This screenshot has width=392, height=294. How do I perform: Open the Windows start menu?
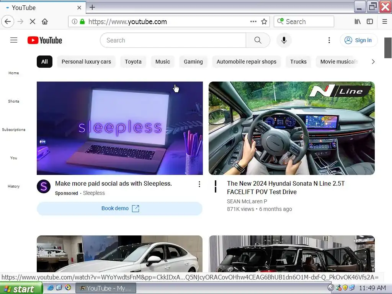tap(21, 289)
